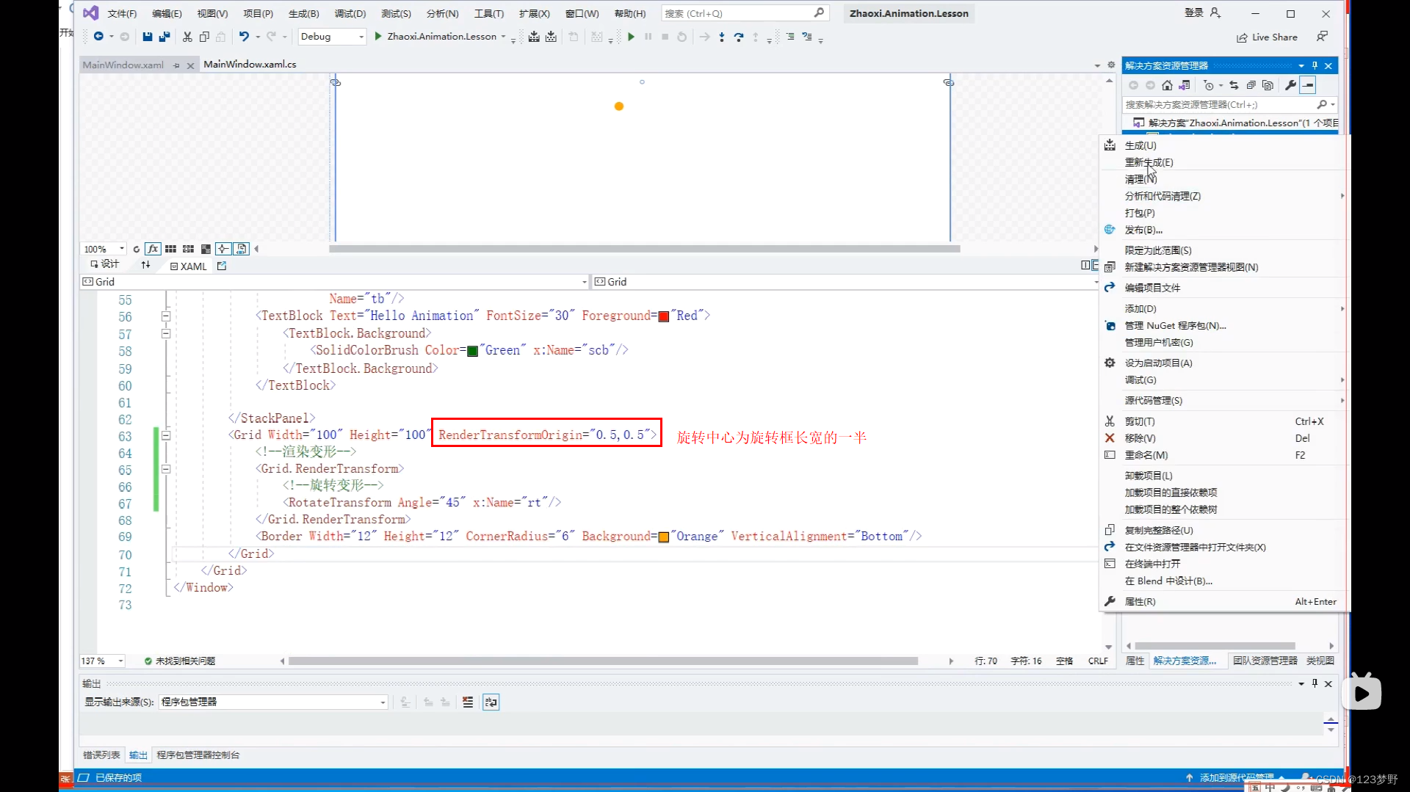Screen dimensions: 1410x792
Task: Toggle snap to snaplines icon
Action: coord(223,249)
